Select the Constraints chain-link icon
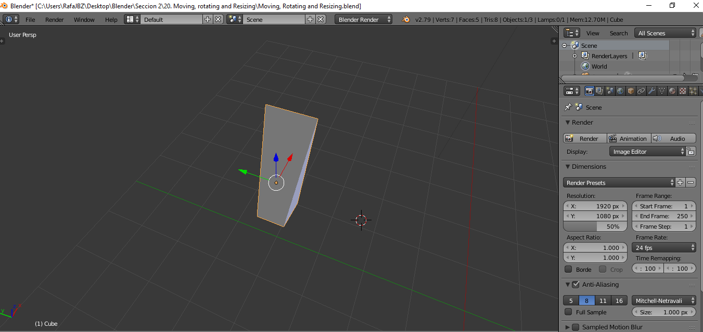The height and width of the screenshot is (332, 703). [641, 91]
